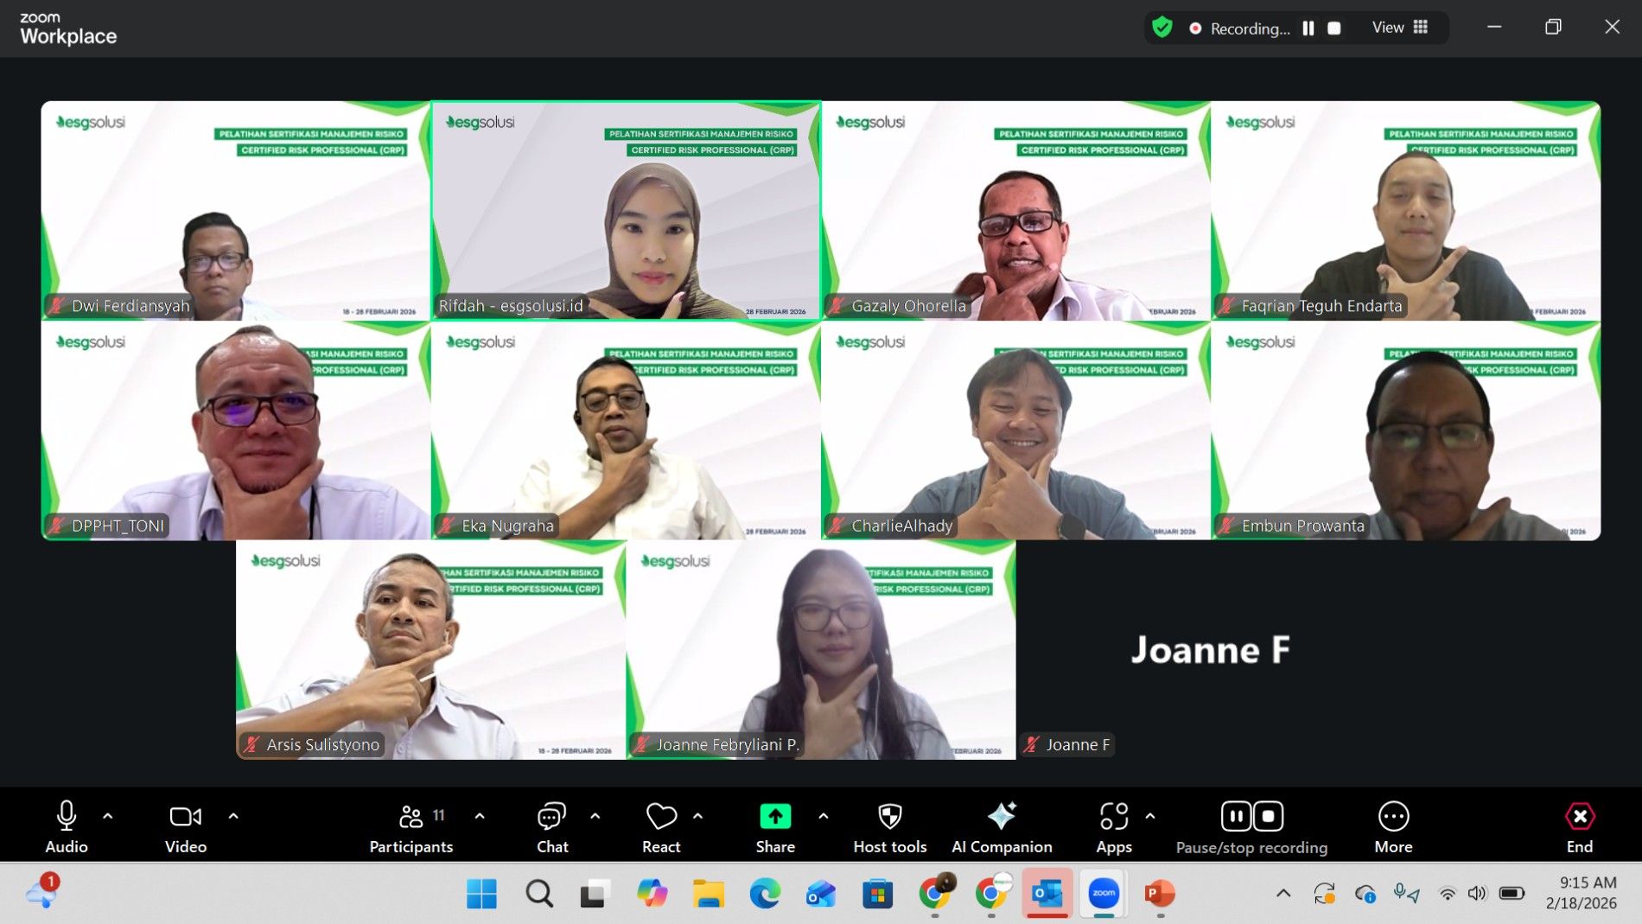The width and height of the screenshot is (1642, 924).
Task: Click the CharlieAlhady name label
Action: tap(901, 526)
